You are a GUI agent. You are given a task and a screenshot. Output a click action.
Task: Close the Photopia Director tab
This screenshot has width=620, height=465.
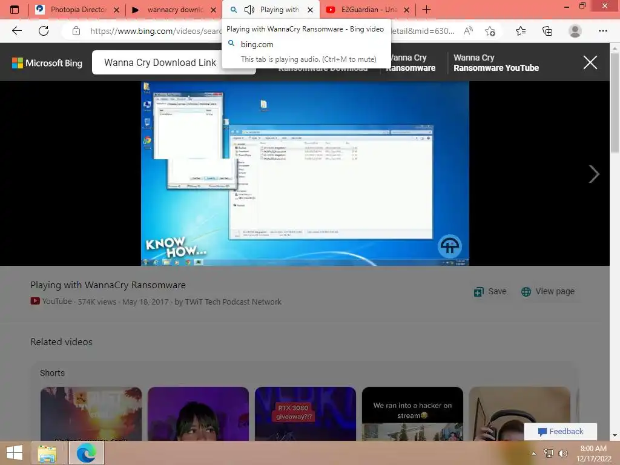click(116, 10)
